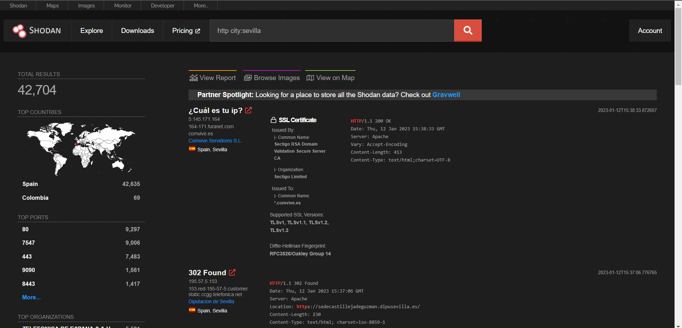Click Sevilla city in the 302 Found result
This screenshot has height=328, width=682.
click(220, 311)
